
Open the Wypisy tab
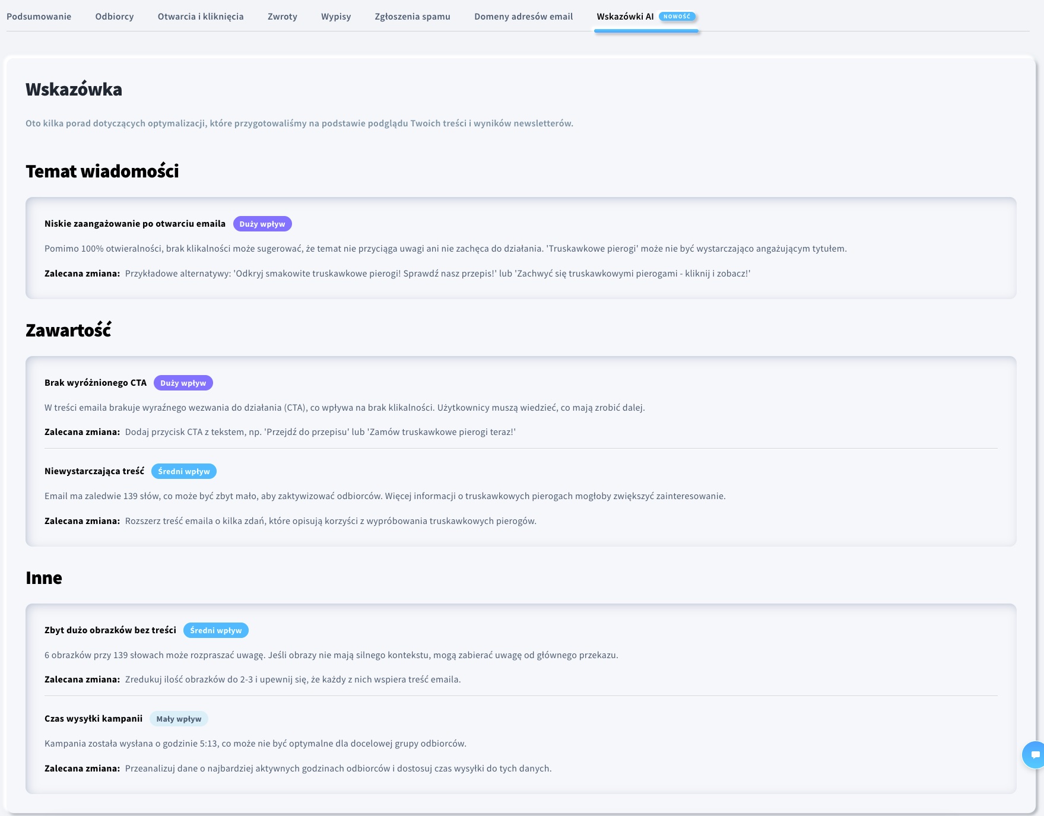336,17
